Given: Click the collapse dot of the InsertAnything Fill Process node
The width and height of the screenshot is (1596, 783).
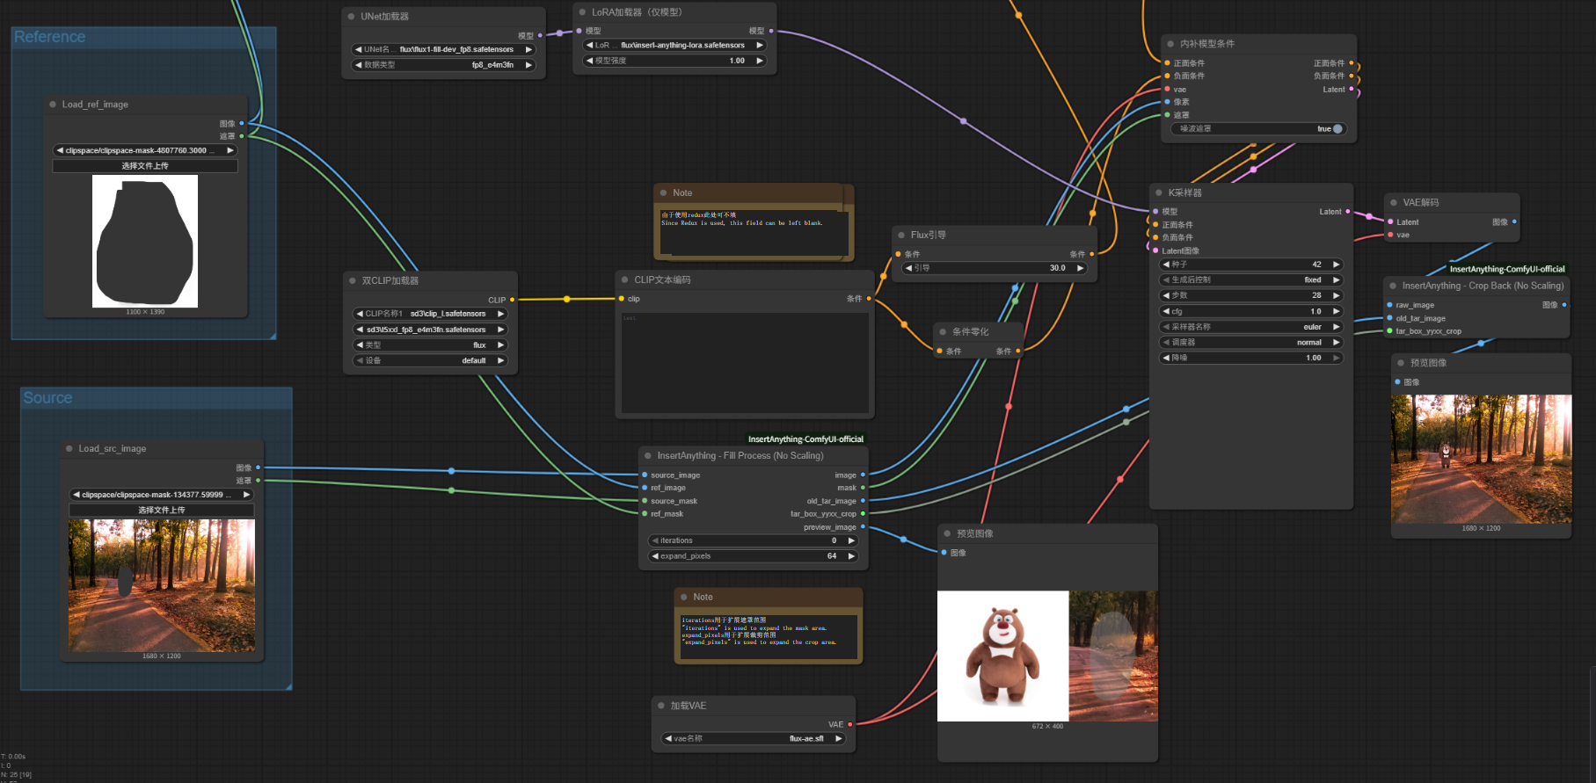Looking at the screenshot, I should pyautogui.click(x=648, y=455).
